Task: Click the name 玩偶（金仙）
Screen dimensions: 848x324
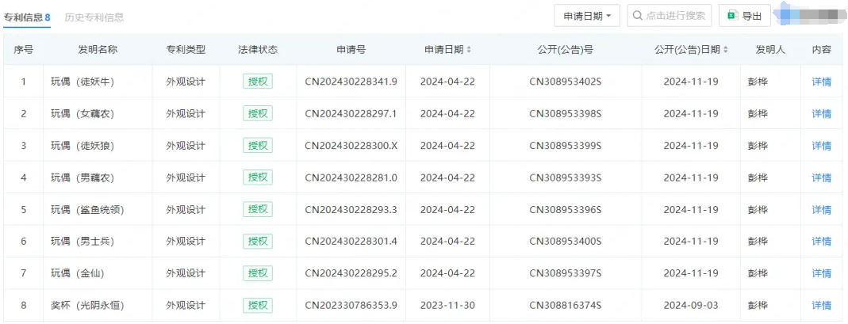Action: click(78, 274)
